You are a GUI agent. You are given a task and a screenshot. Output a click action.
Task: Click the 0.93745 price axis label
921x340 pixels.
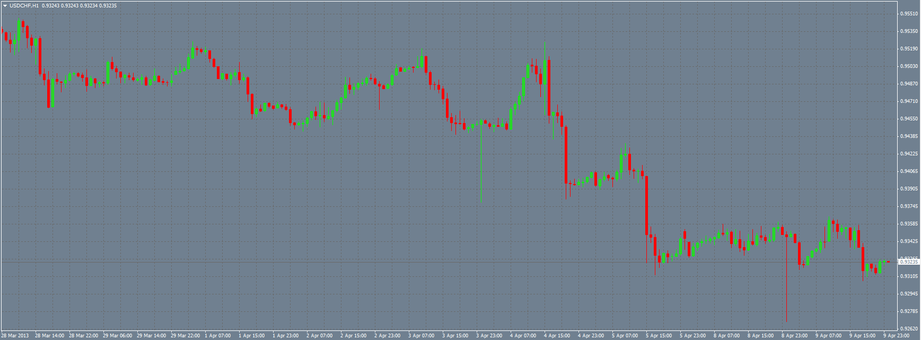pyautogui.click(x=910, y=206)
